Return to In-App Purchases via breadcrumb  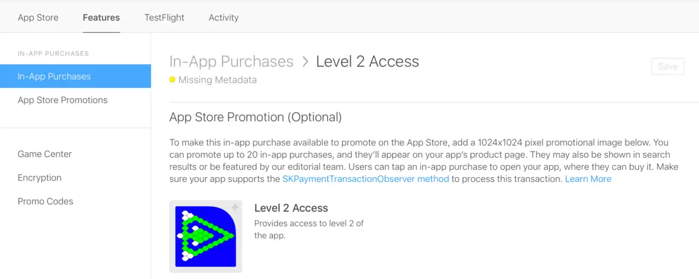coord(231,62)
